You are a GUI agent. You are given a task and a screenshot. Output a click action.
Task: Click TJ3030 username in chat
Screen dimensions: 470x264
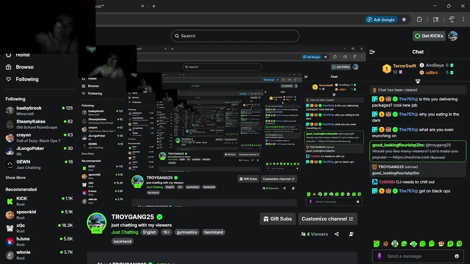pyautogui.click(x=387, y=182)
